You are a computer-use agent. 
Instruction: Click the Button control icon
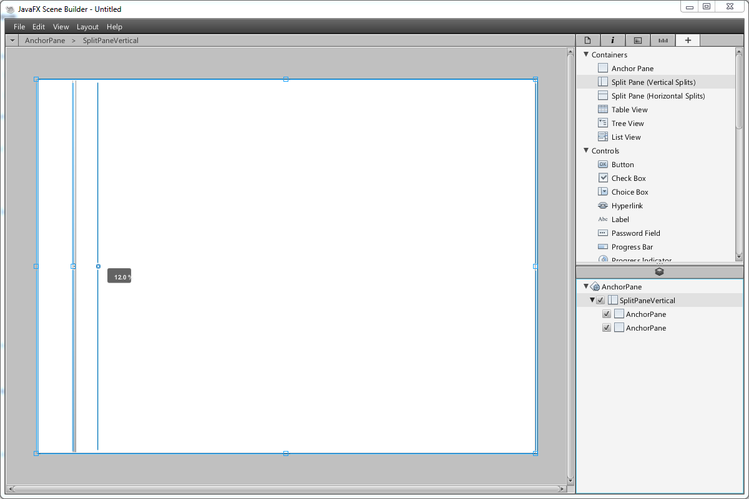pos(602,164)
